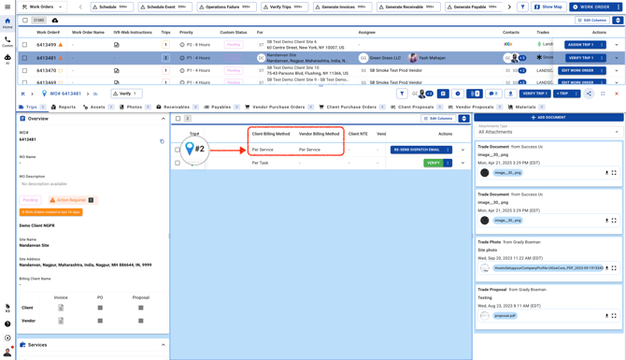Expand the row for work order 6413499
This screenshot has height=360, width=626.
click(617, 45)
